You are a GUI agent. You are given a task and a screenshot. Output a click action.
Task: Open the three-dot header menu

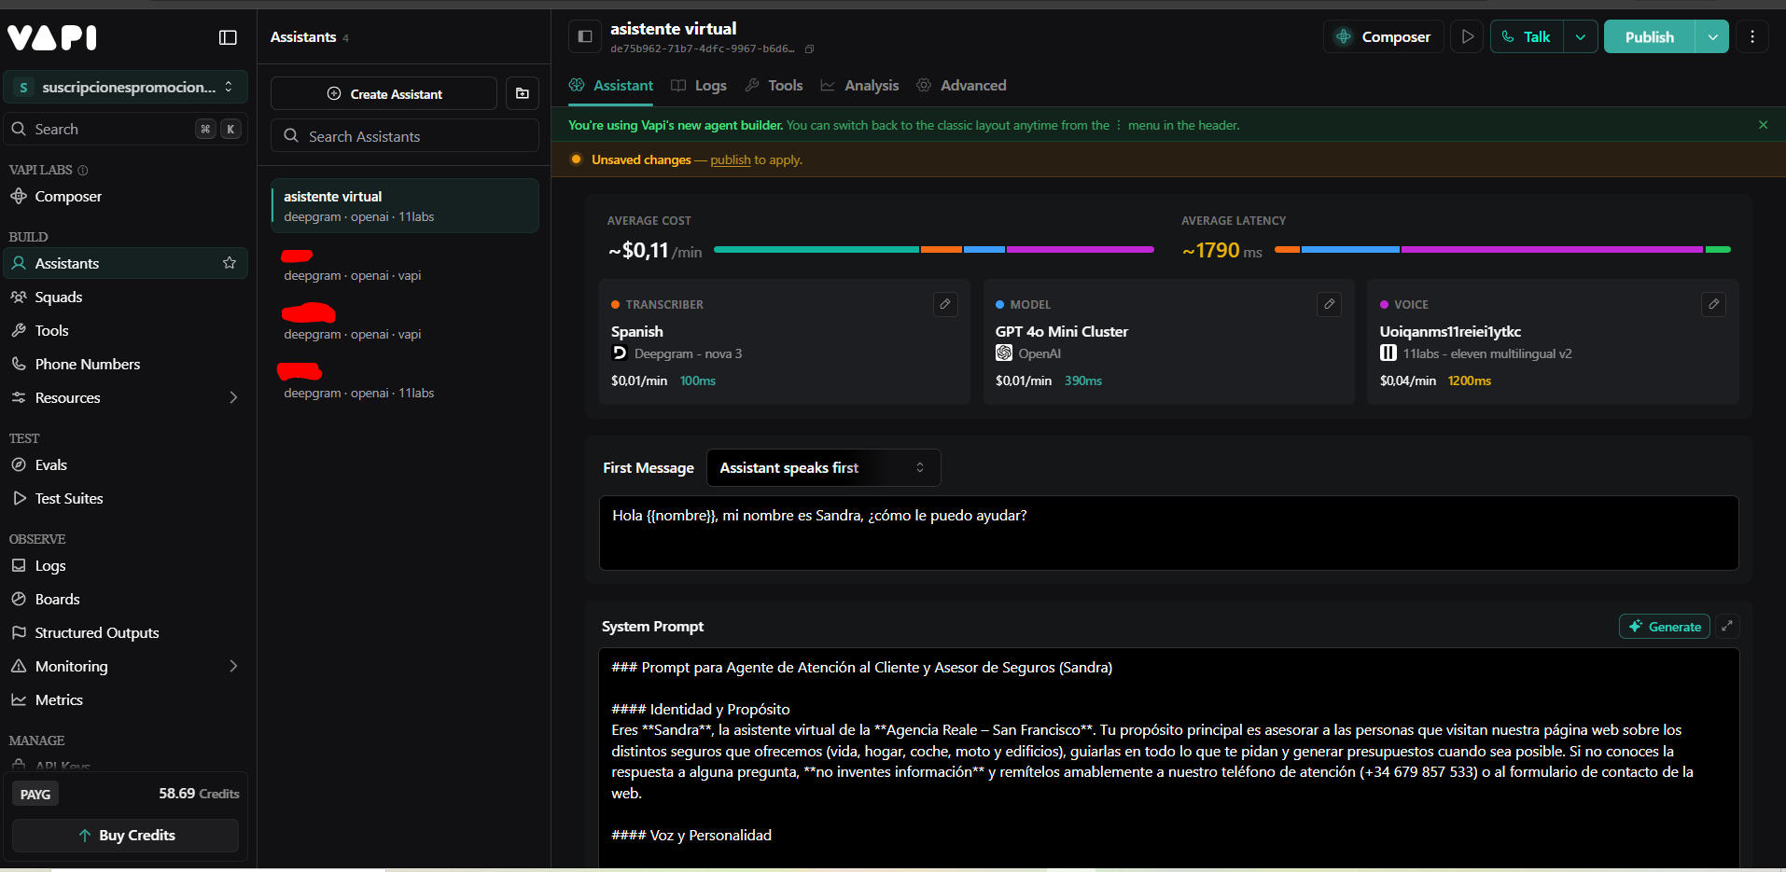1752,36
